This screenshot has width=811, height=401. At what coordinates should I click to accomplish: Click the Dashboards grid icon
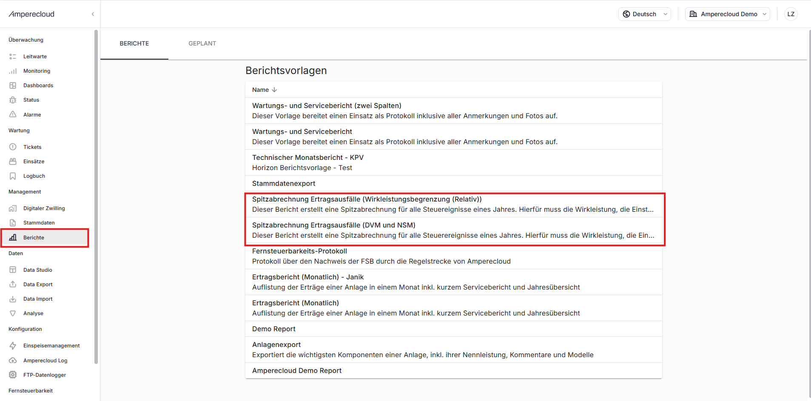click(13, 85)
